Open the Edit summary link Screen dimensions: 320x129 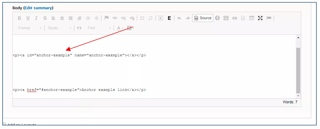click(38, 8)
